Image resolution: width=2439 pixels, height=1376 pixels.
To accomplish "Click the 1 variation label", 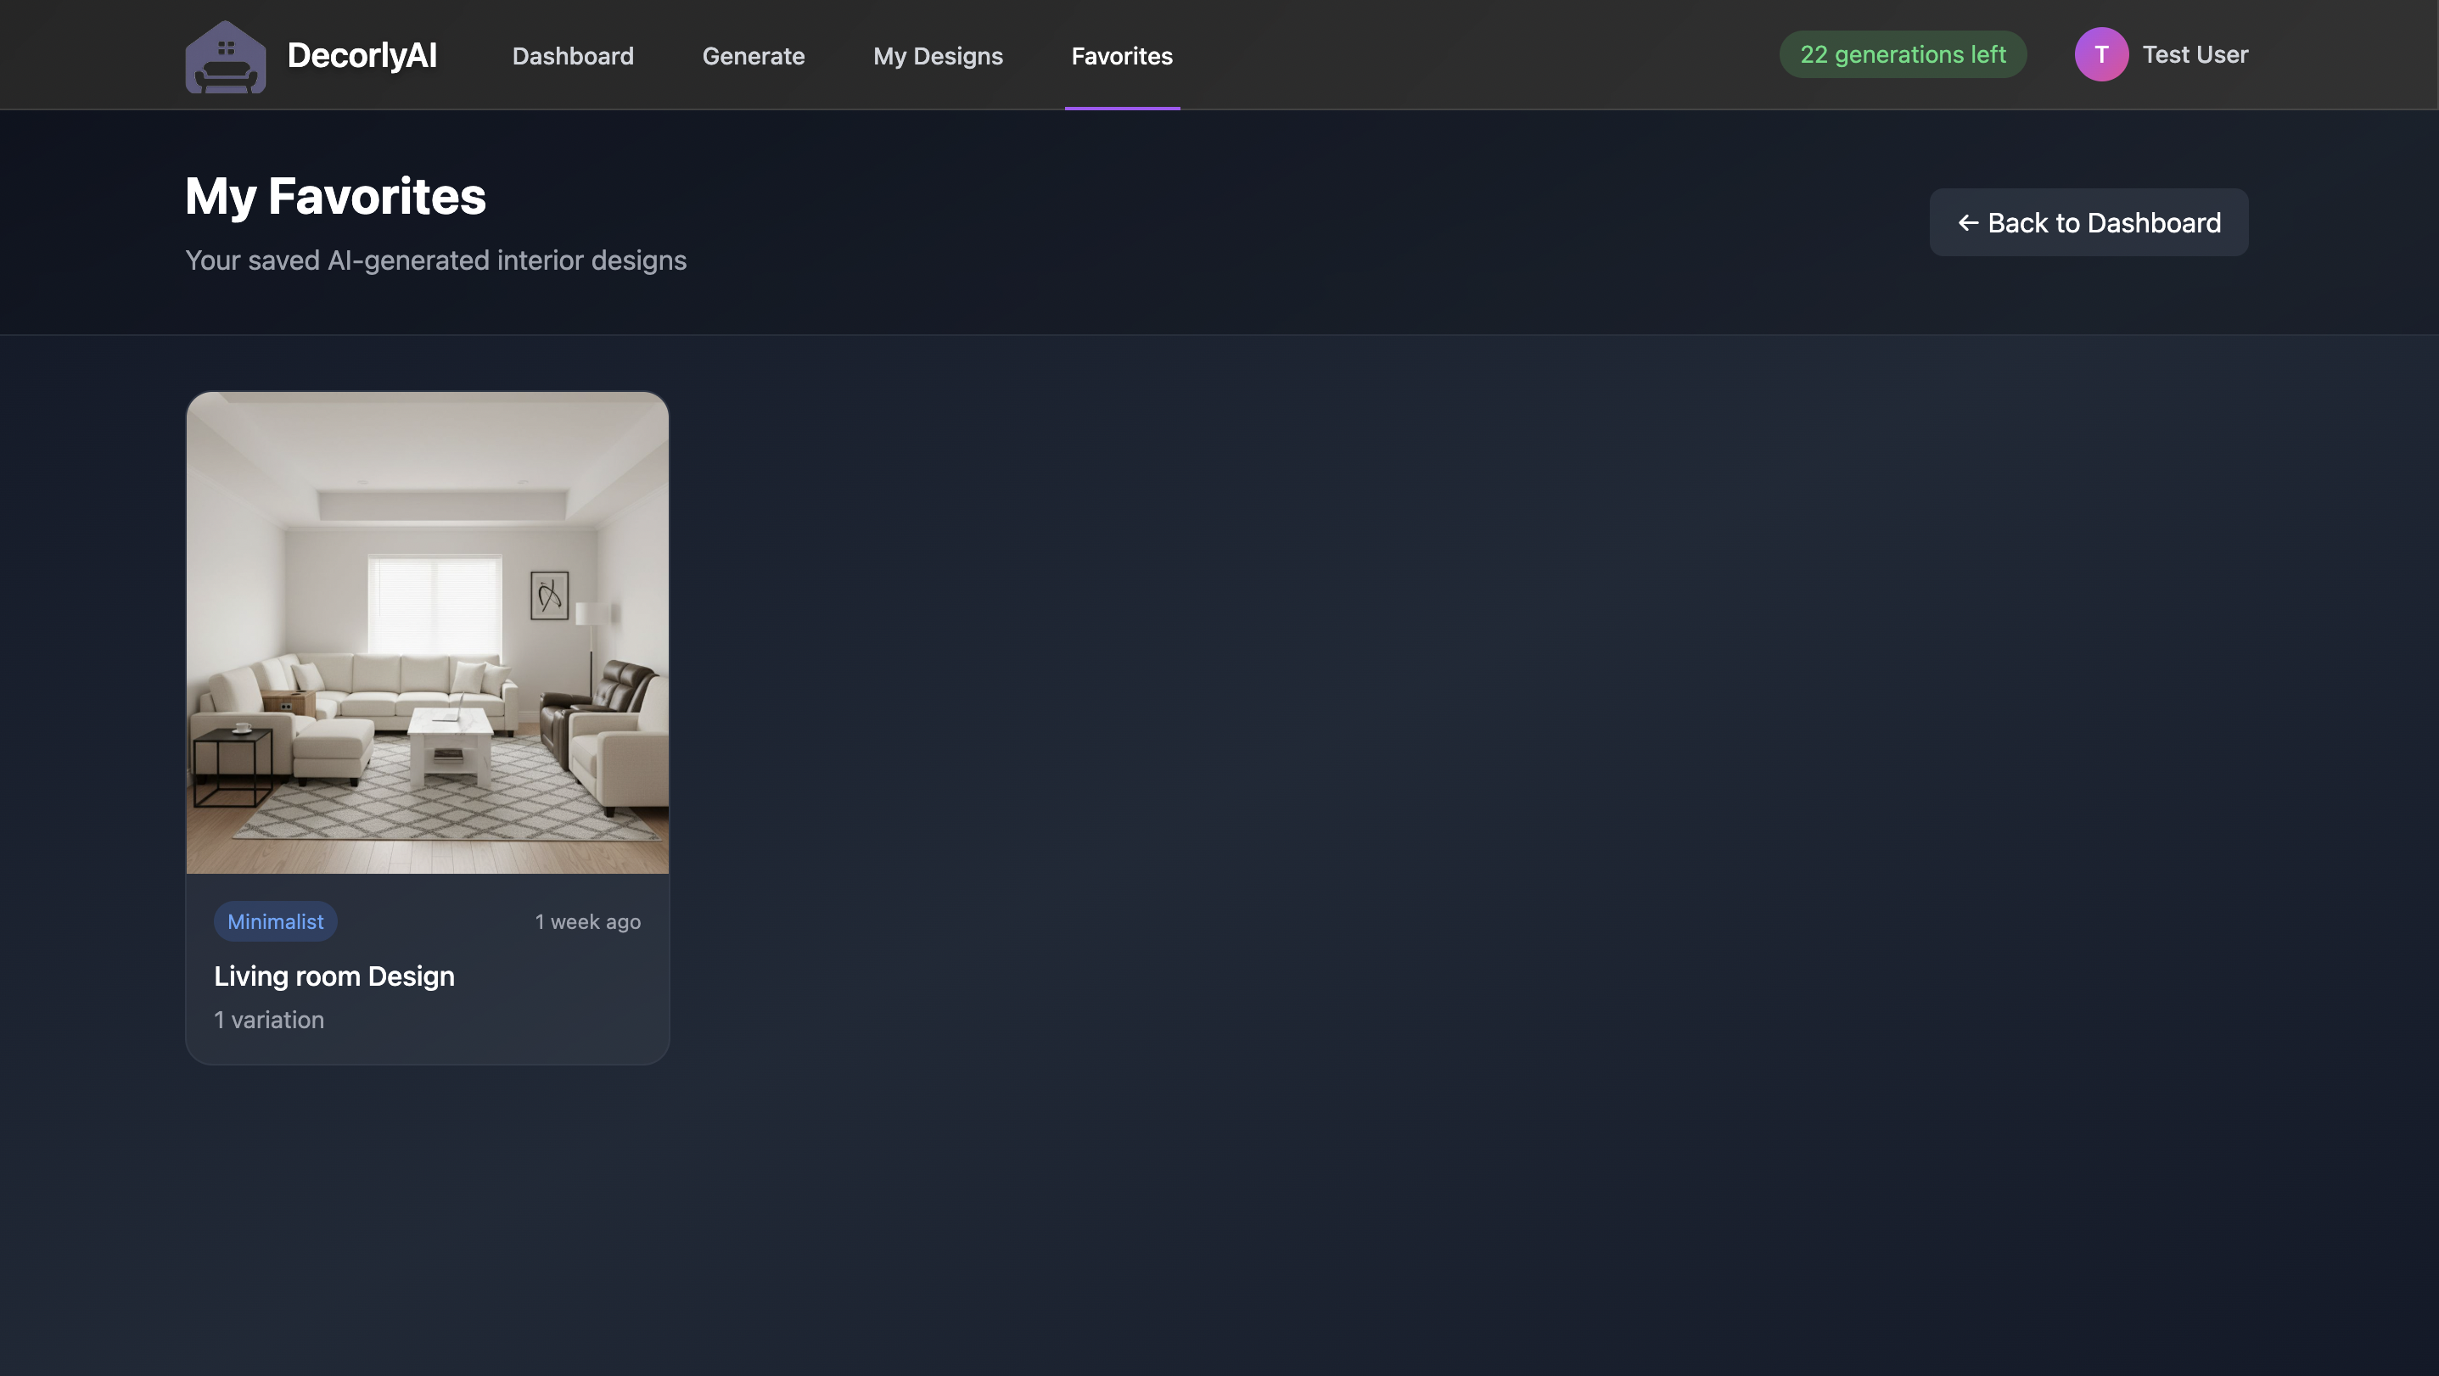I will [x=268, y=1019].
